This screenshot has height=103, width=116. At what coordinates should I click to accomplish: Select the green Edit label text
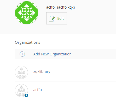coord(61,18)
